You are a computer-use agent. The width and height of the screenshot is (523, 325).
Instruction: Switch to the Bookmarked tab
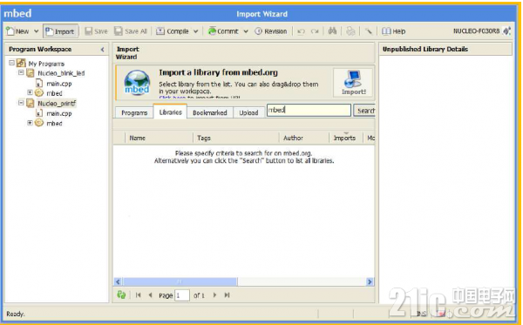coord(210,112)
